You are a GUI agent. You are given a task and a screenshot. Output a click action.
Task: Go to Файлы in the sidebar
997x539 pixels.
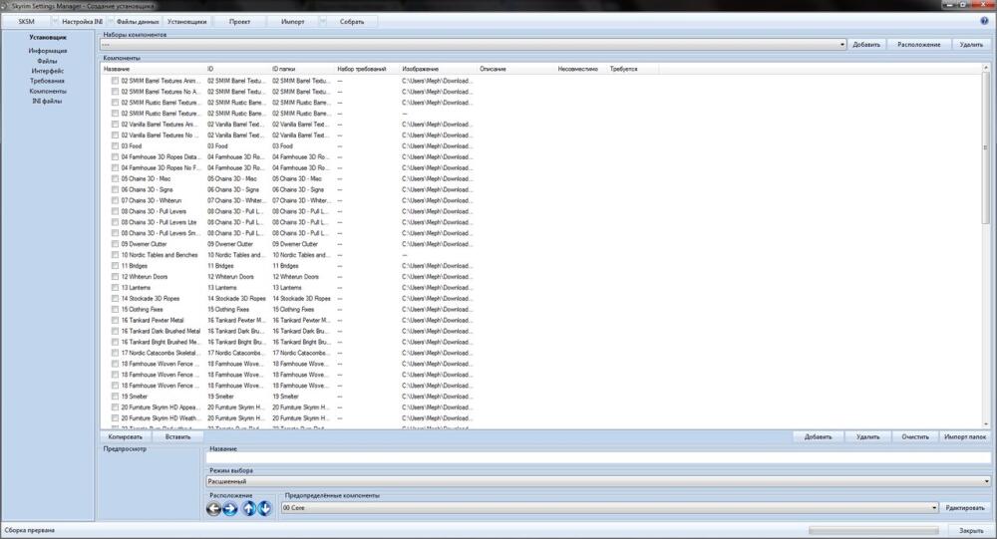coord(48,61)
